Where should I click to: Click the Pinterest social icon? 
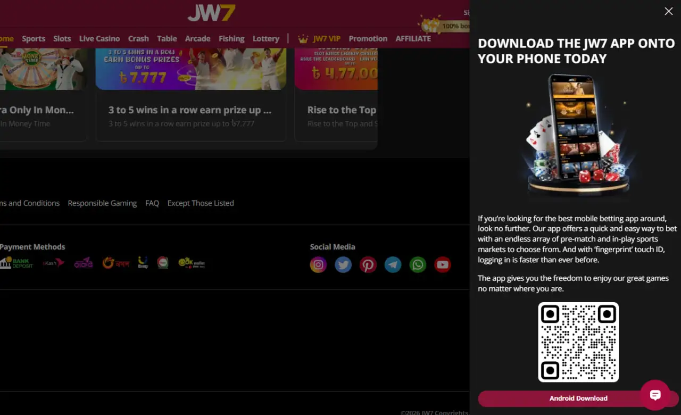368,264
